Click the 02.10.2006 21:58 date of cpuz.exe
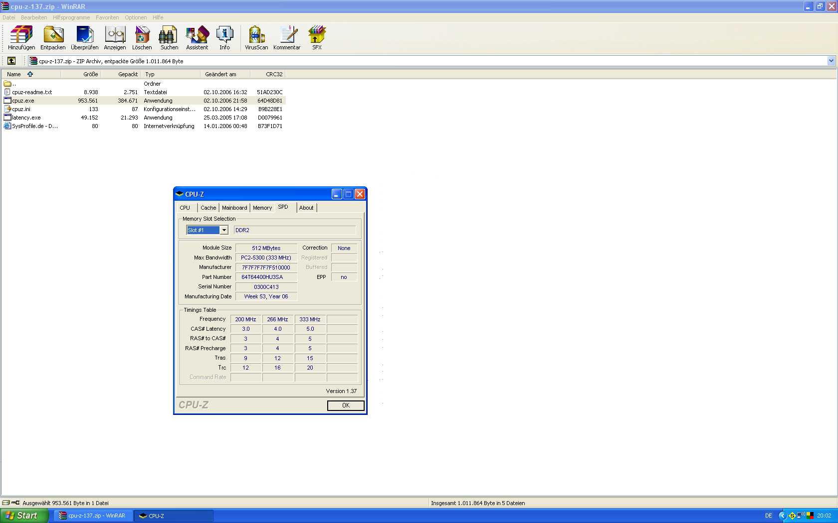The height and width of the screenshot is (523, 838). point(225,101)
